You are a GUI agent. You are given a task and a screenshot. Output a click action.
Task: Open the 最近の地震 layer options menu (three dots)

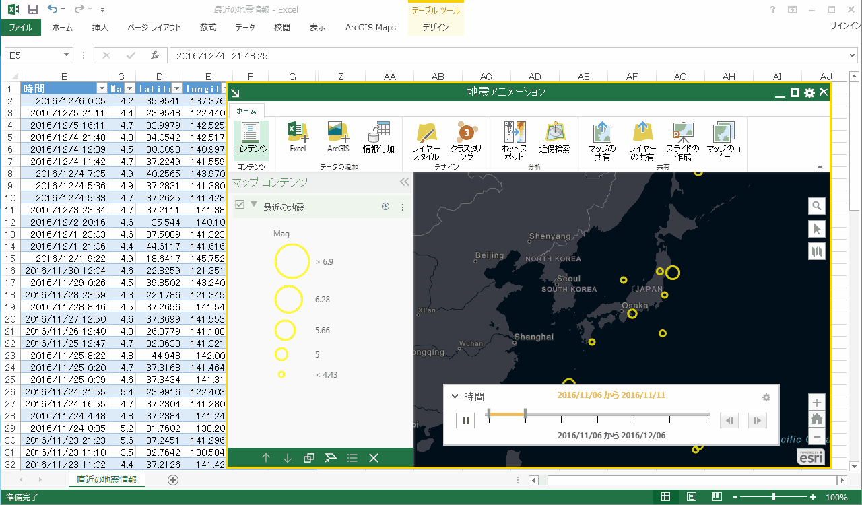tap(403, 207)
